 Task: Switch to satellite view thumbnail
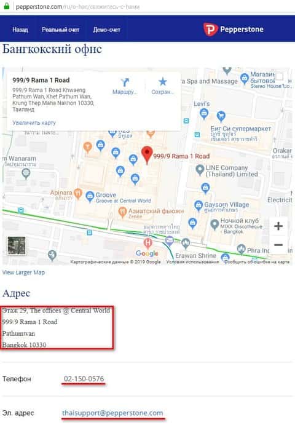17,245
